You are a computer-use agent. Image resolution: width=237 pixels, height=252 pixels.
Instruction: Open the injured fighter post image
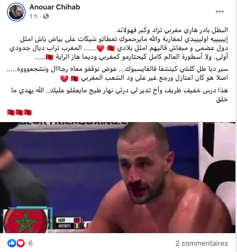click(x=118, y=178)
